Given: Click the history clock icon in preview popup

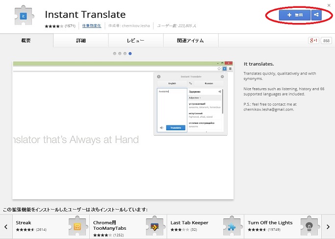Looking at the screenshot, I should (159, 76).
